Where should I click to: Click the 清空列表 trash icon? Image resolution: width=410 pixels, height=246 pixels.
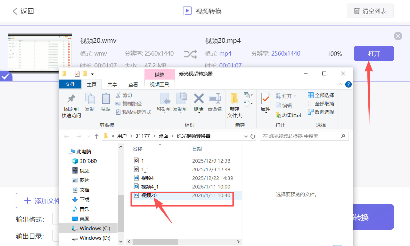click(x=357, y=11)
